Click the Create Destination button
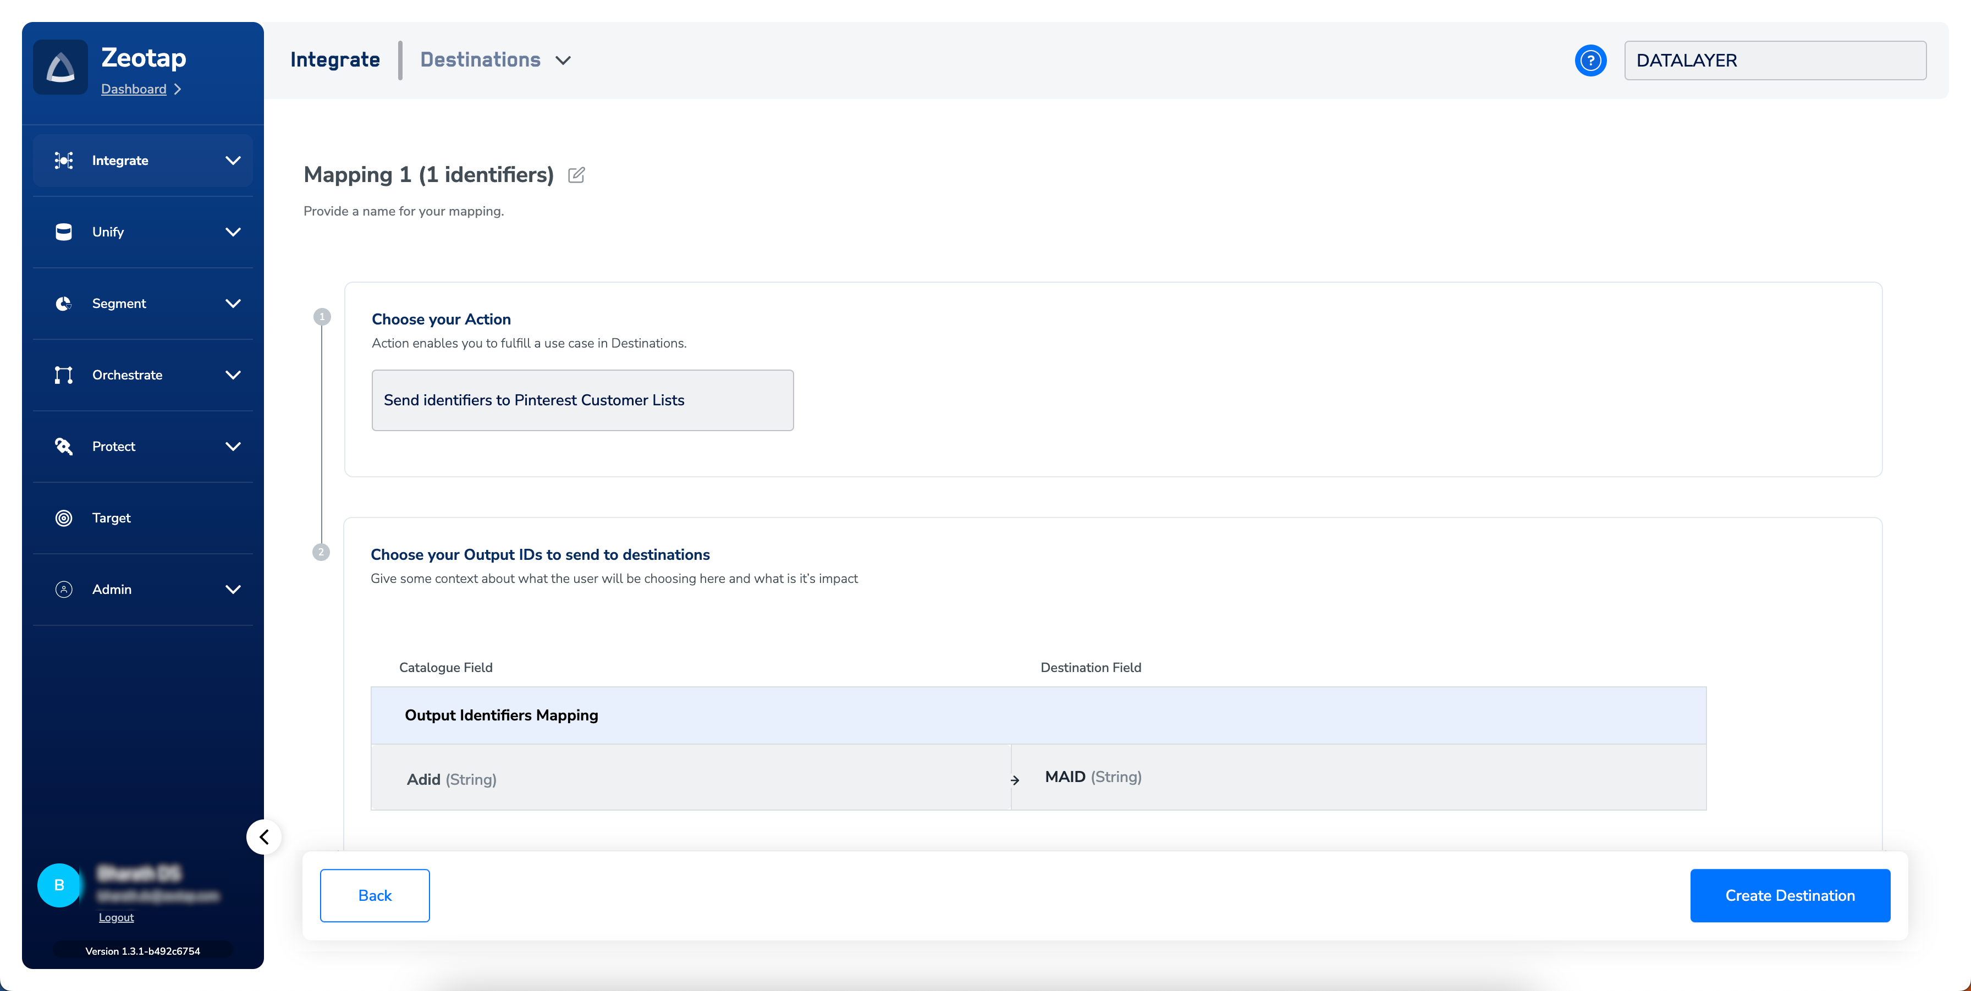 pos(1789,895)
